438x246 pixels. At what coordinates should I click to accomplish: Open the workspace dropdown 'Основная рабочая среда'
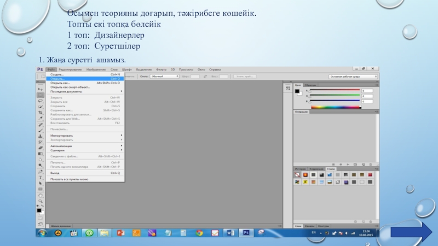pyautogui.click(x=351, y=77)
